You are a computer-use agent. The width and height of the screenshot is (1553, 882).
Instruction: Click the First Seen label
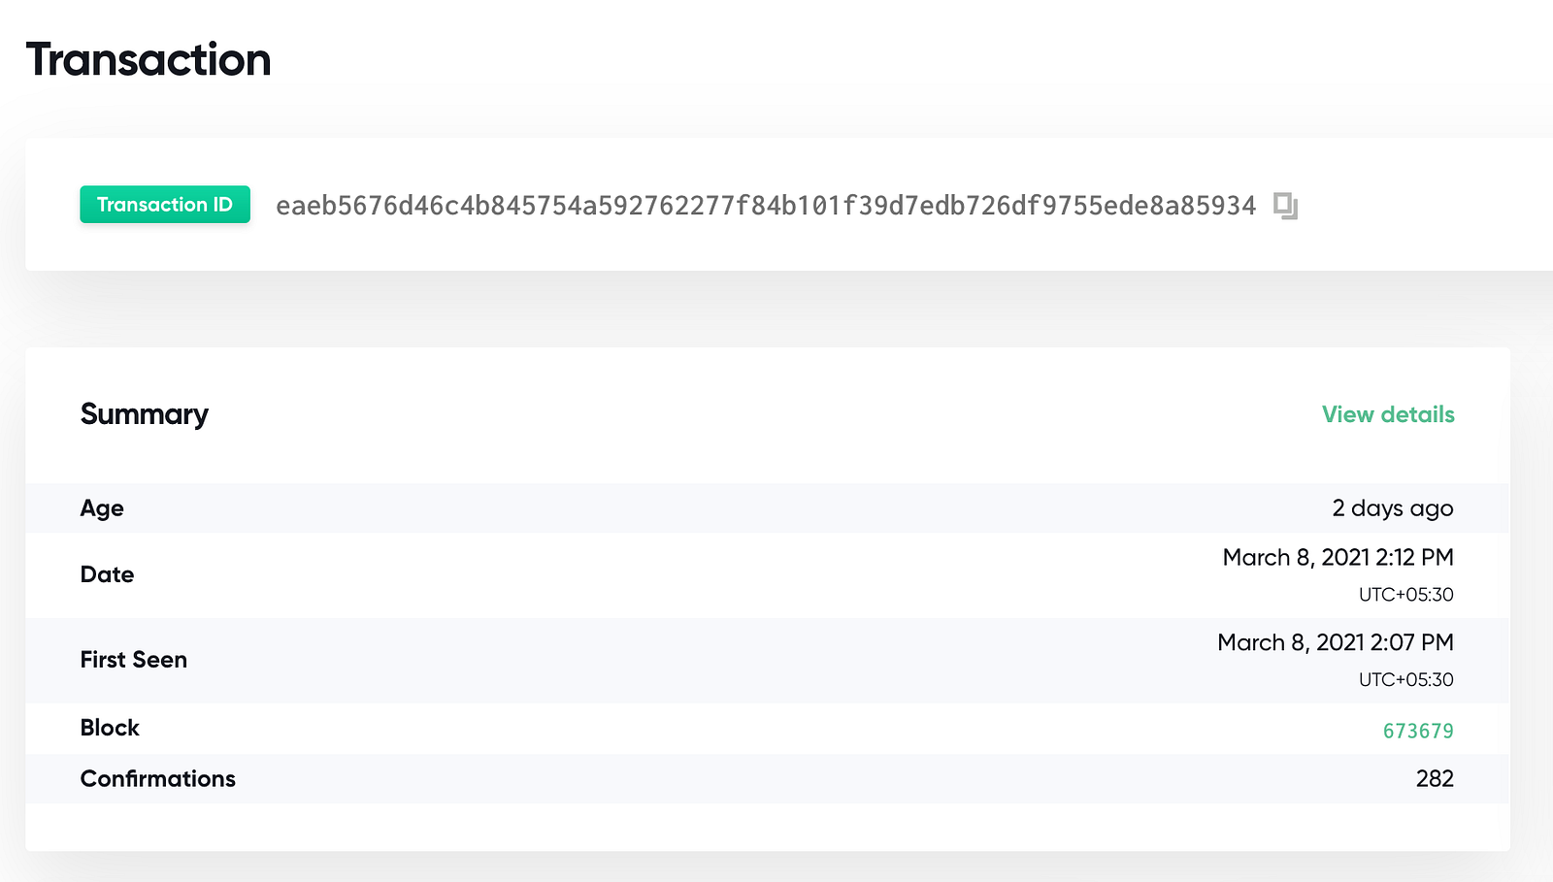134,660
